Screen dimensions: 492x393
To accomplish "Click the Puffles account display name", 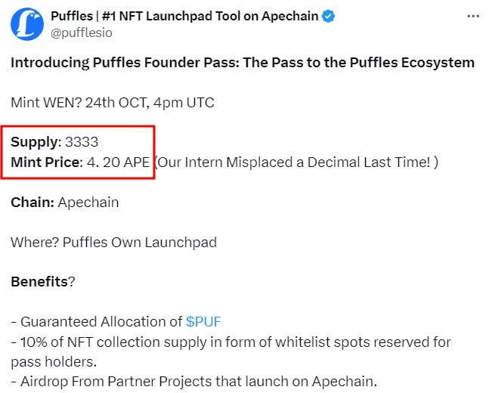I will (x=184, y=16).
